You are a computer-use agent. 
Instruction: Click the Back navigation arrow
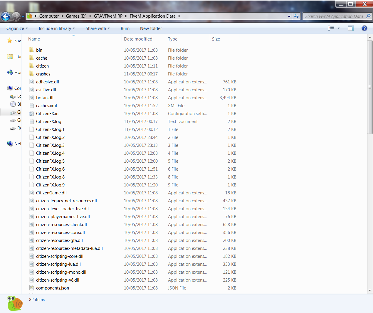(6, 16)
